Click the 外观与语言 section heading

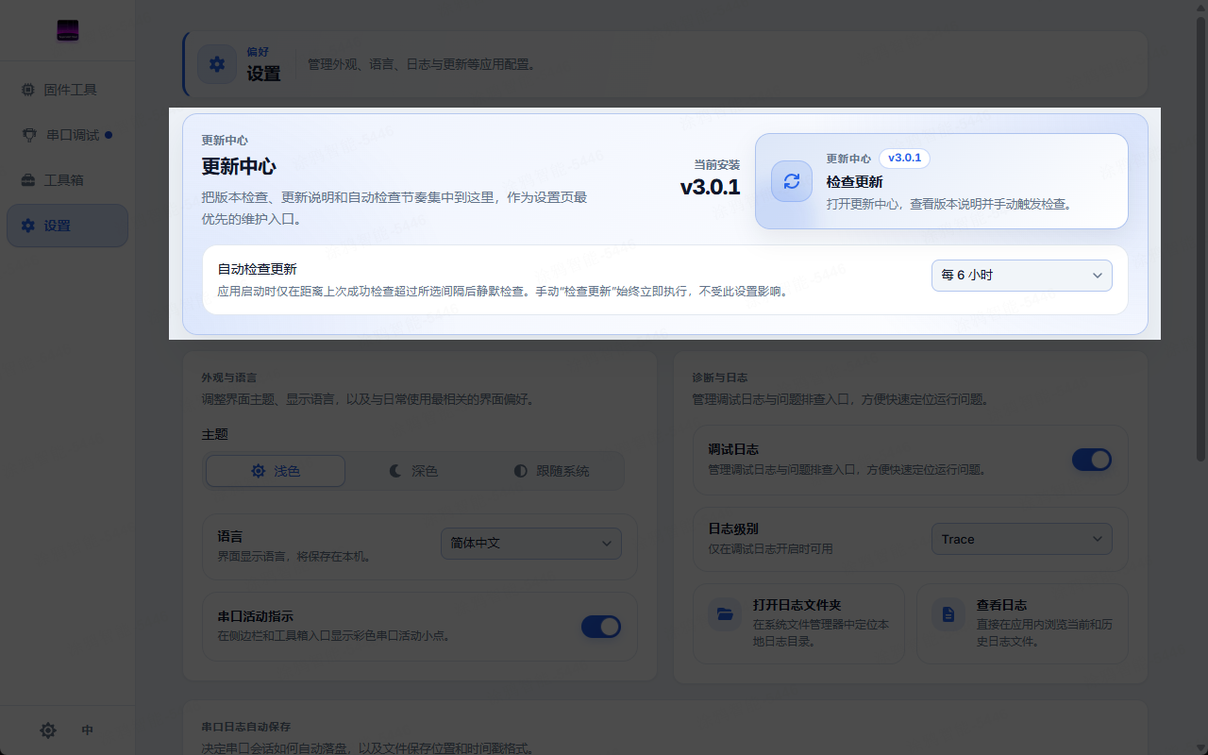coord(229,377)
